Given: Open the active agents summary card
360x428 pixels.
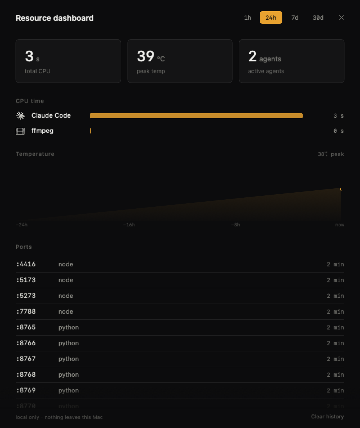Looking at the screenshot, I should (x=292, y=61).
